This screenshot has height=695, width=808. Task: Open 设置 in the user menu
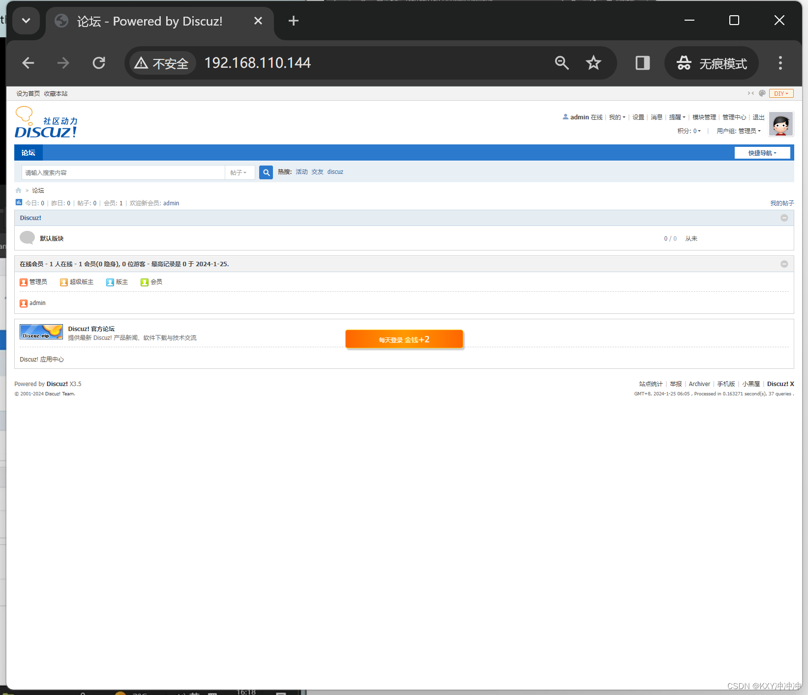click(x=638, y=117)
